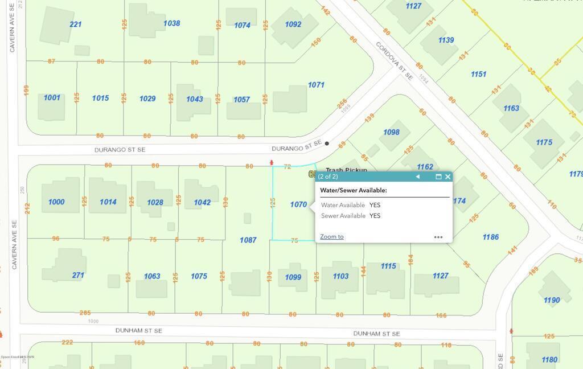Click the (2 of 2) popup title
The width and height of the screenshot is (583, 369).
click(x=328, y=177)
